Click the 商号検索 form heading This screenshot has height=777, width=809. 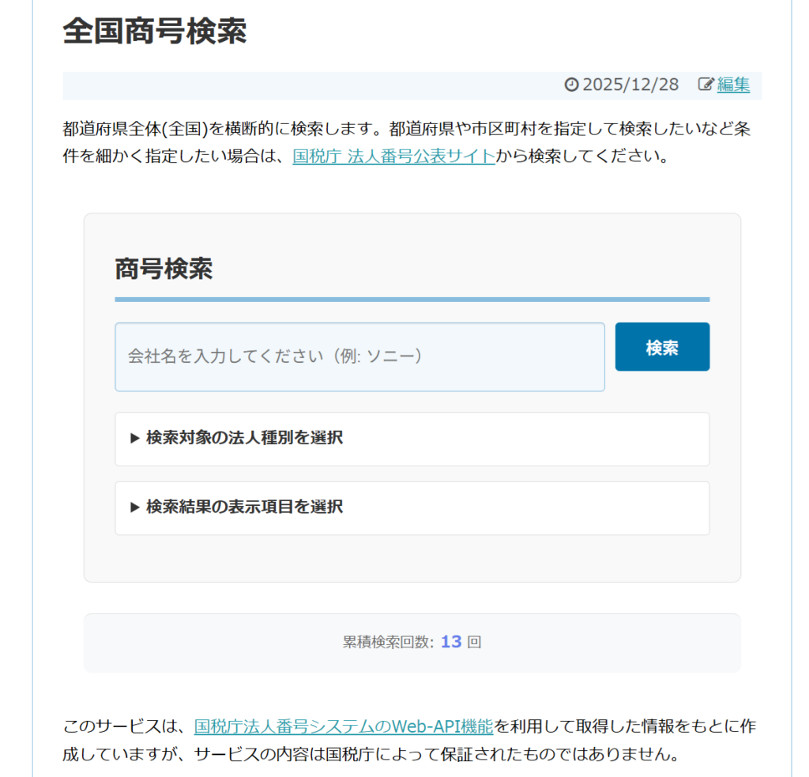[164, 269]
